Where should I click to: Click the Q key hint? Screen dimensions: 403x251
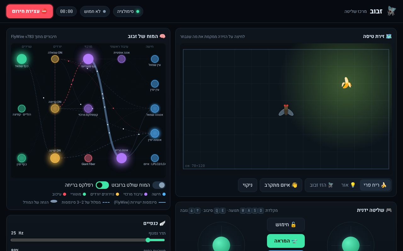217,211
